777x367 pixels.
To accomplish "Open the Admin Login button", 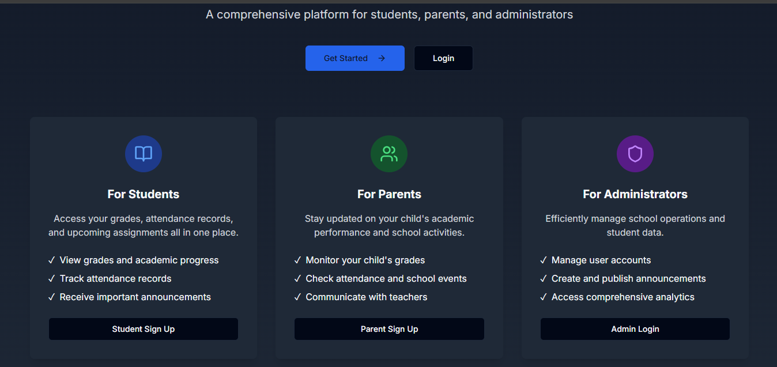I will pos(635,329).
